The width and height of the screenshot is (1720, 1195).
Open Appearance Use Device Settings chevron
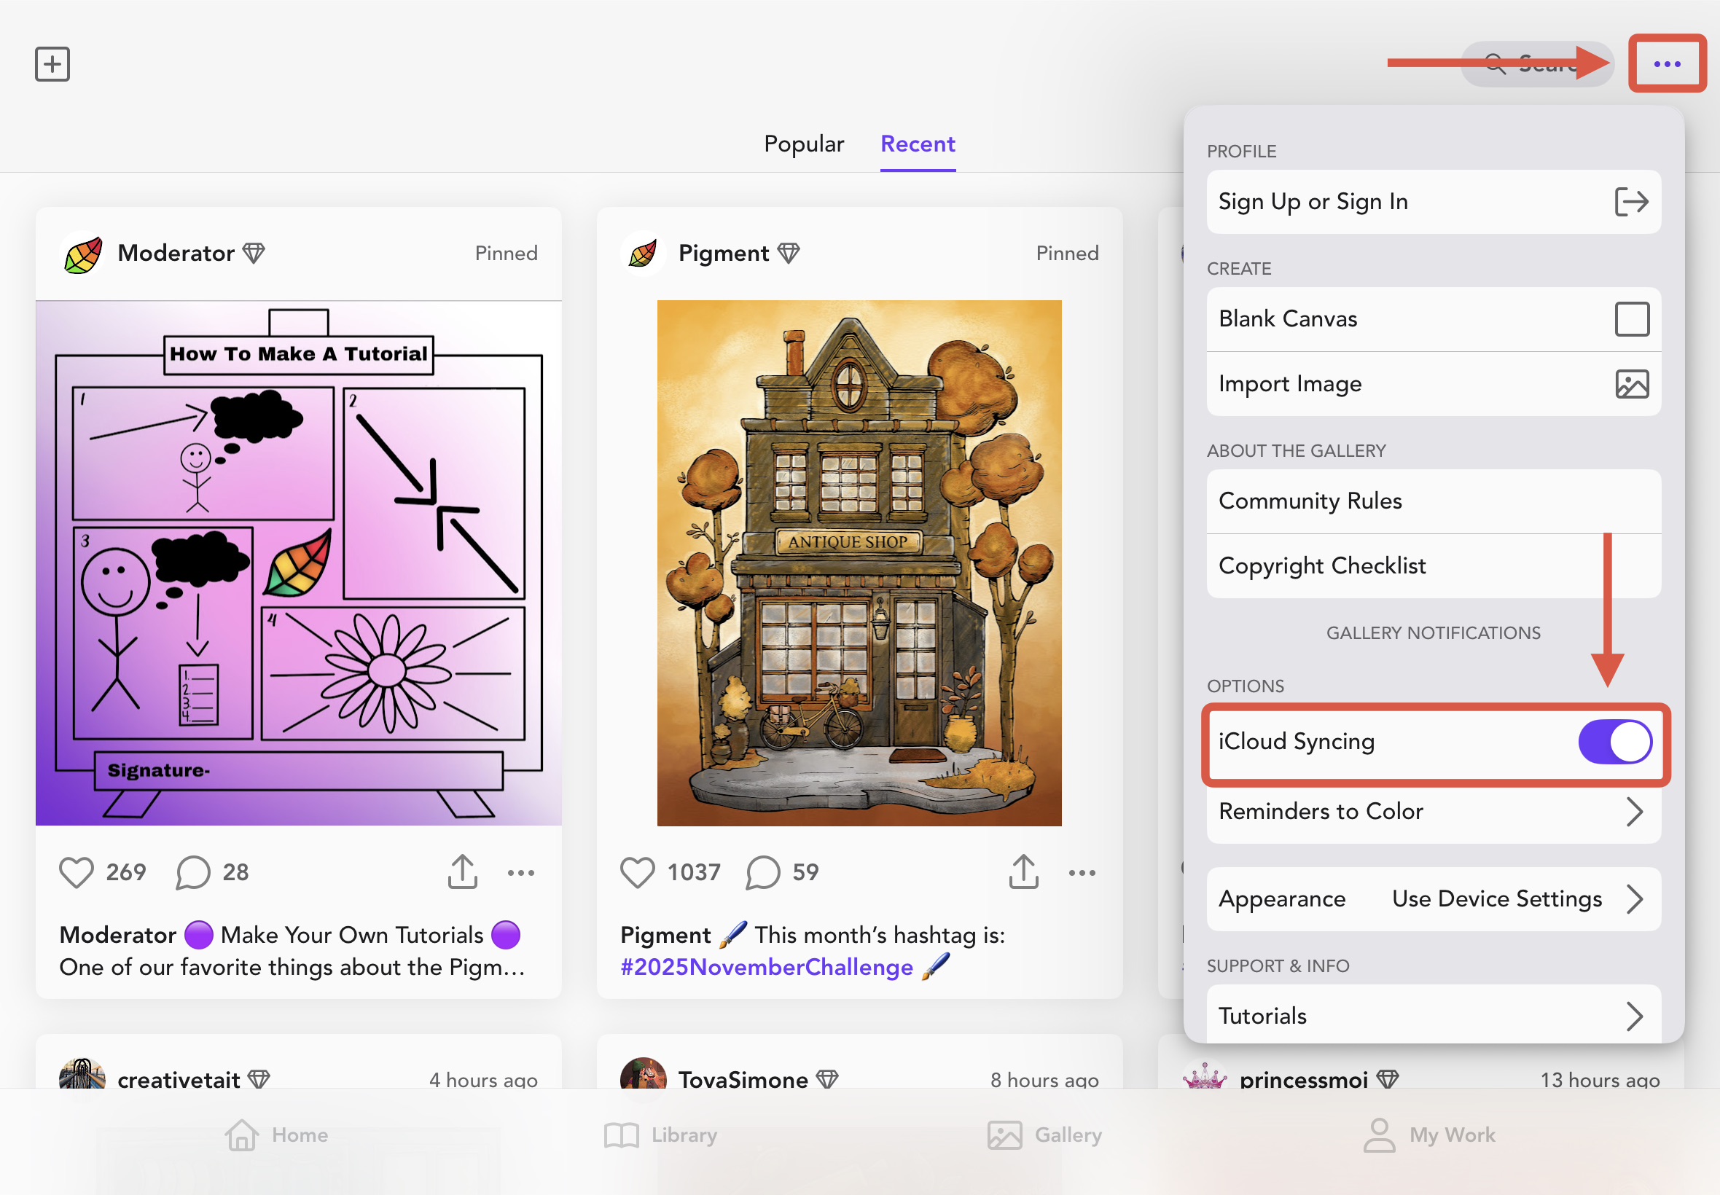click(1635, 899)
